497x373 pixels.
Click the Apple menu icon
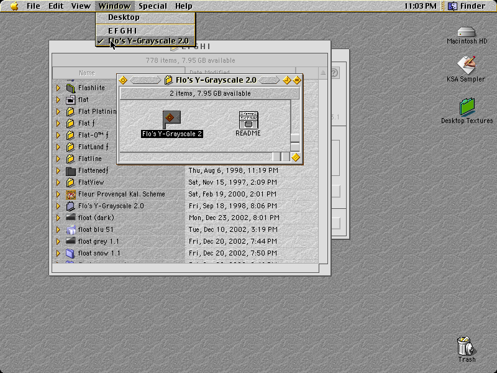point(14,6)
